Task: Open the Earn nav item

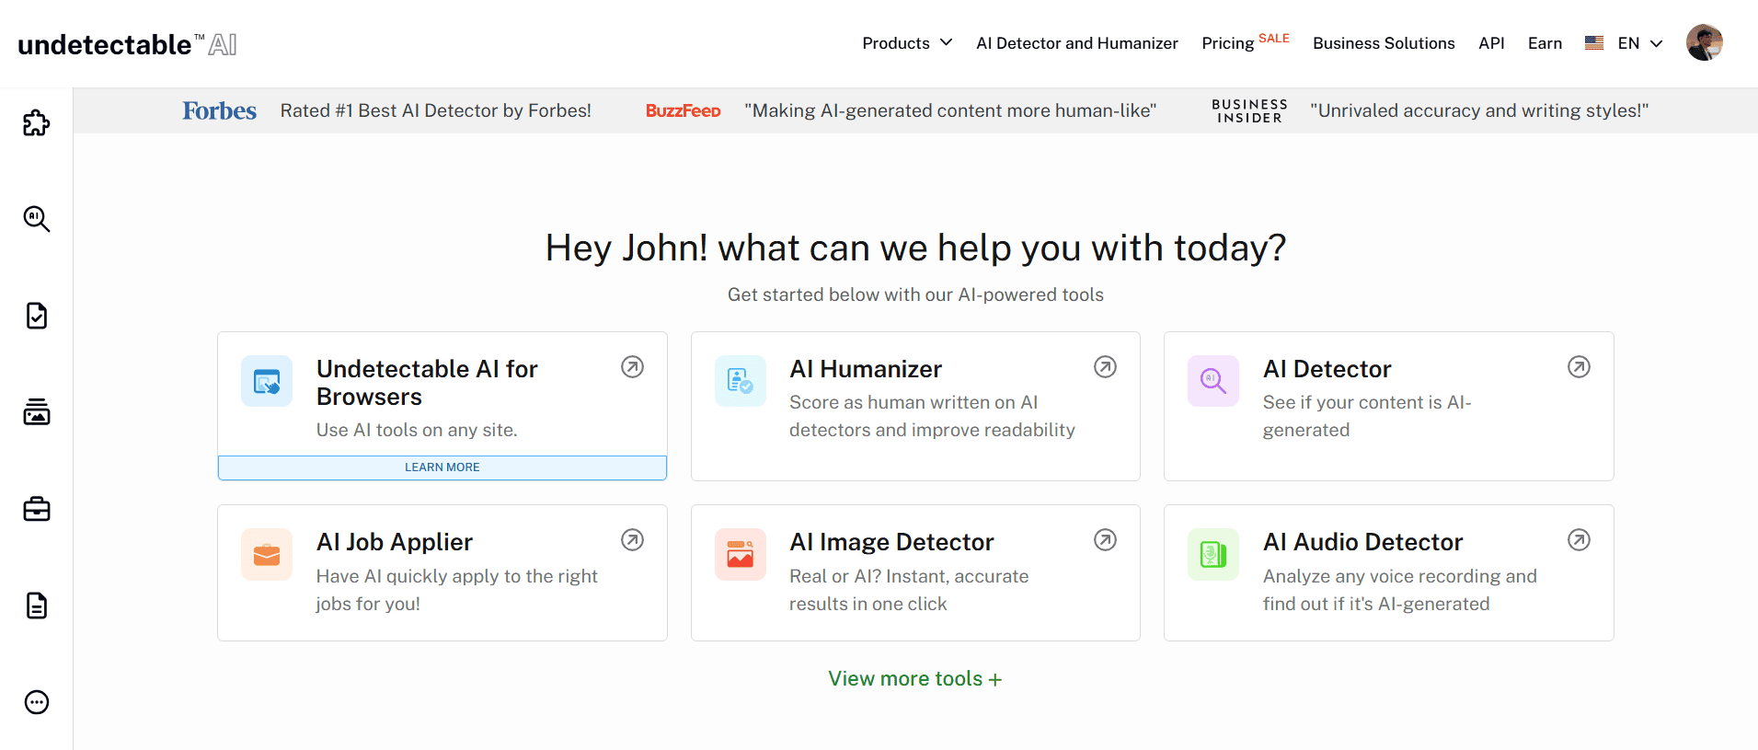Action: [x=1545, y=43]
